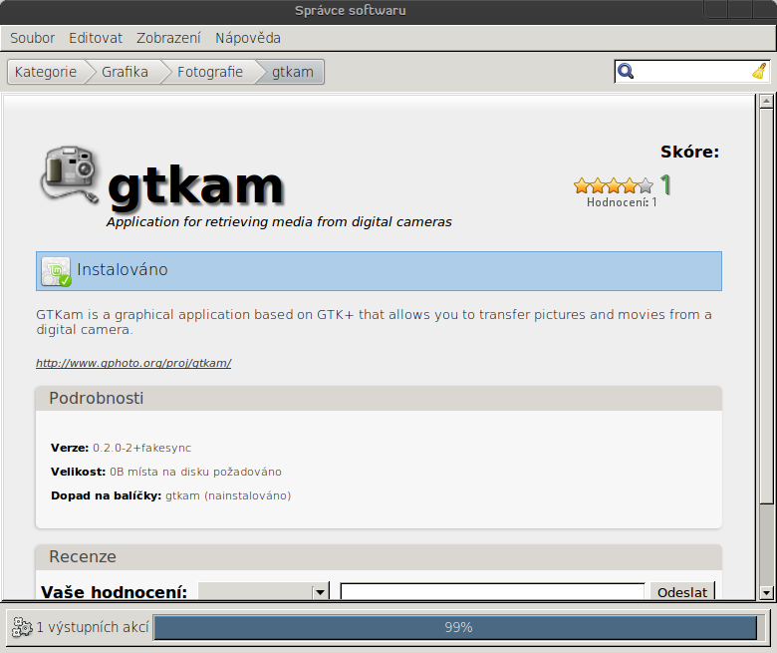
Task: Click the Instalováno status bar
Action: (379, 271)
